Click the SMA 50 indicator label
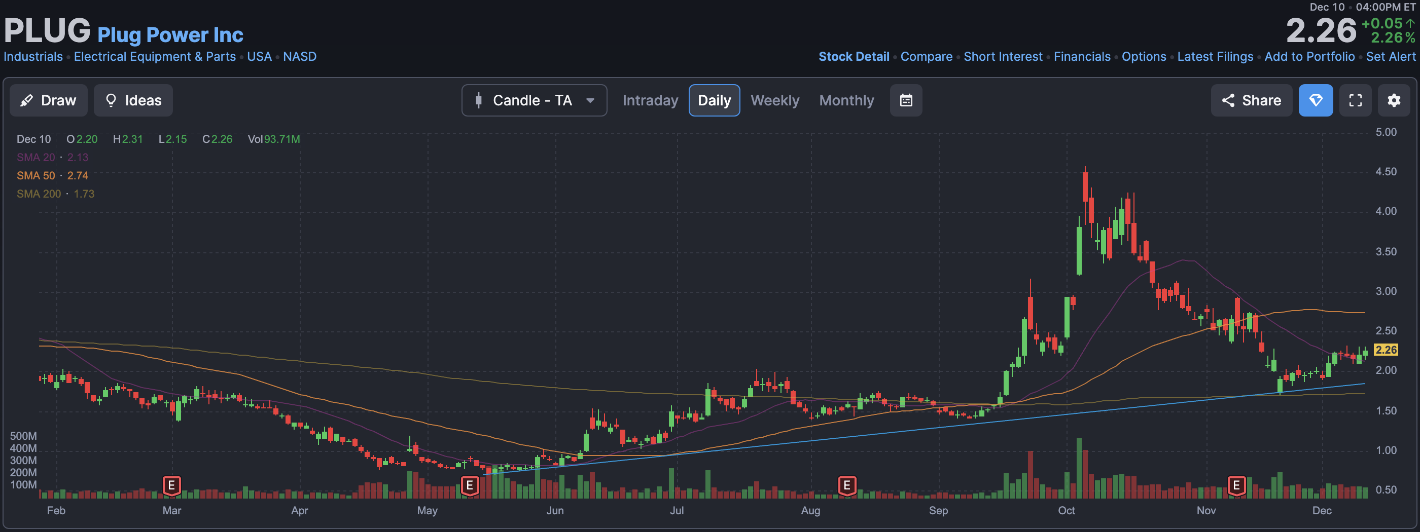Viewport: 1420px width, 532px height. (x=36, y=176)
